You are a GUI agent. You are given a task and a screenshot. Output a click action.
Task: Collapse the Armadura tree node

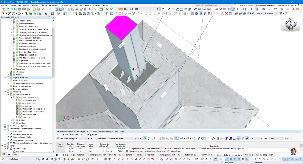(5, 92)
